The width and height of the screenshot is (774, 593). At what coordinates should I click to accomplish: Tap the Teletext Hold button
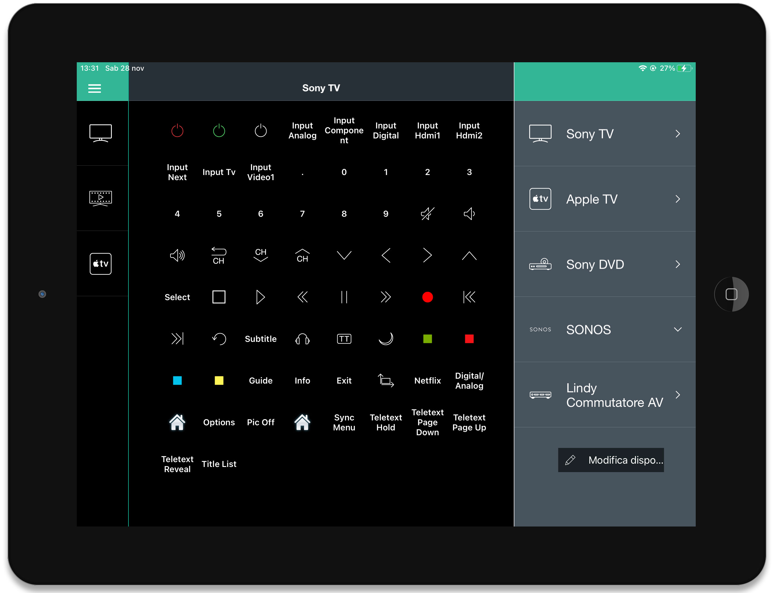click(x=386, y=422)
